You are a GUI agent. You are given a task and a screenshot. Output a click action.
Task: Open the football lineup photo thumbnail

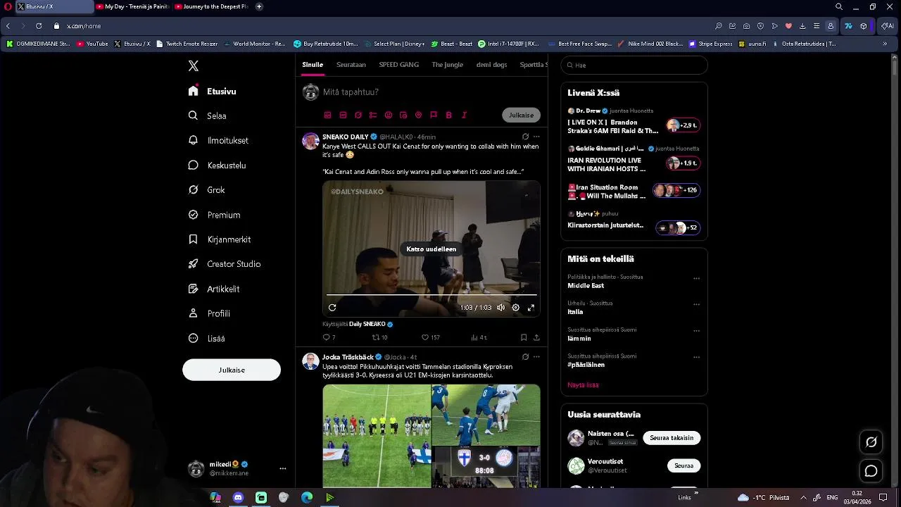coord(377,436)
